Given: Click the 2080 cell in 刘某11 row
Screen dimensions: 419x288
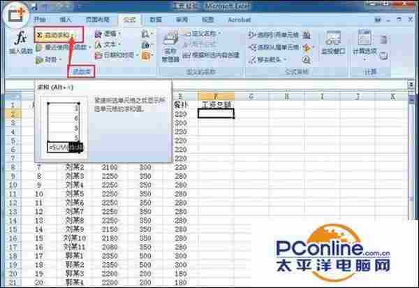Looking at the screenshot, I should click(110, 247).
